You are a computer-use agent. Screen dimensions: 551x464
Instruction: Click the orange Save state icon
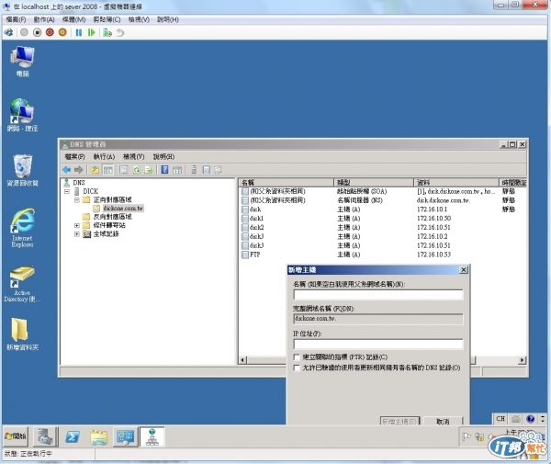coord(62,33)
